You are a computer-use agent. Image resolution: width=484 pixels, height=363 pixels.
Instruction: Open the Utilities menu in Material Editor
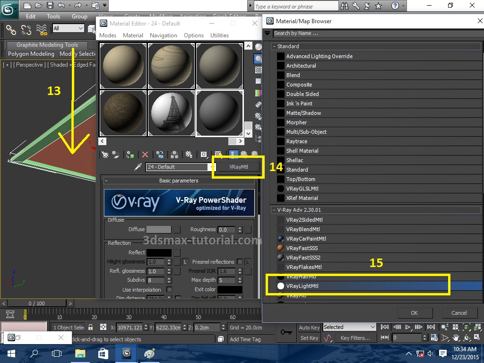[x=219, y=35]
